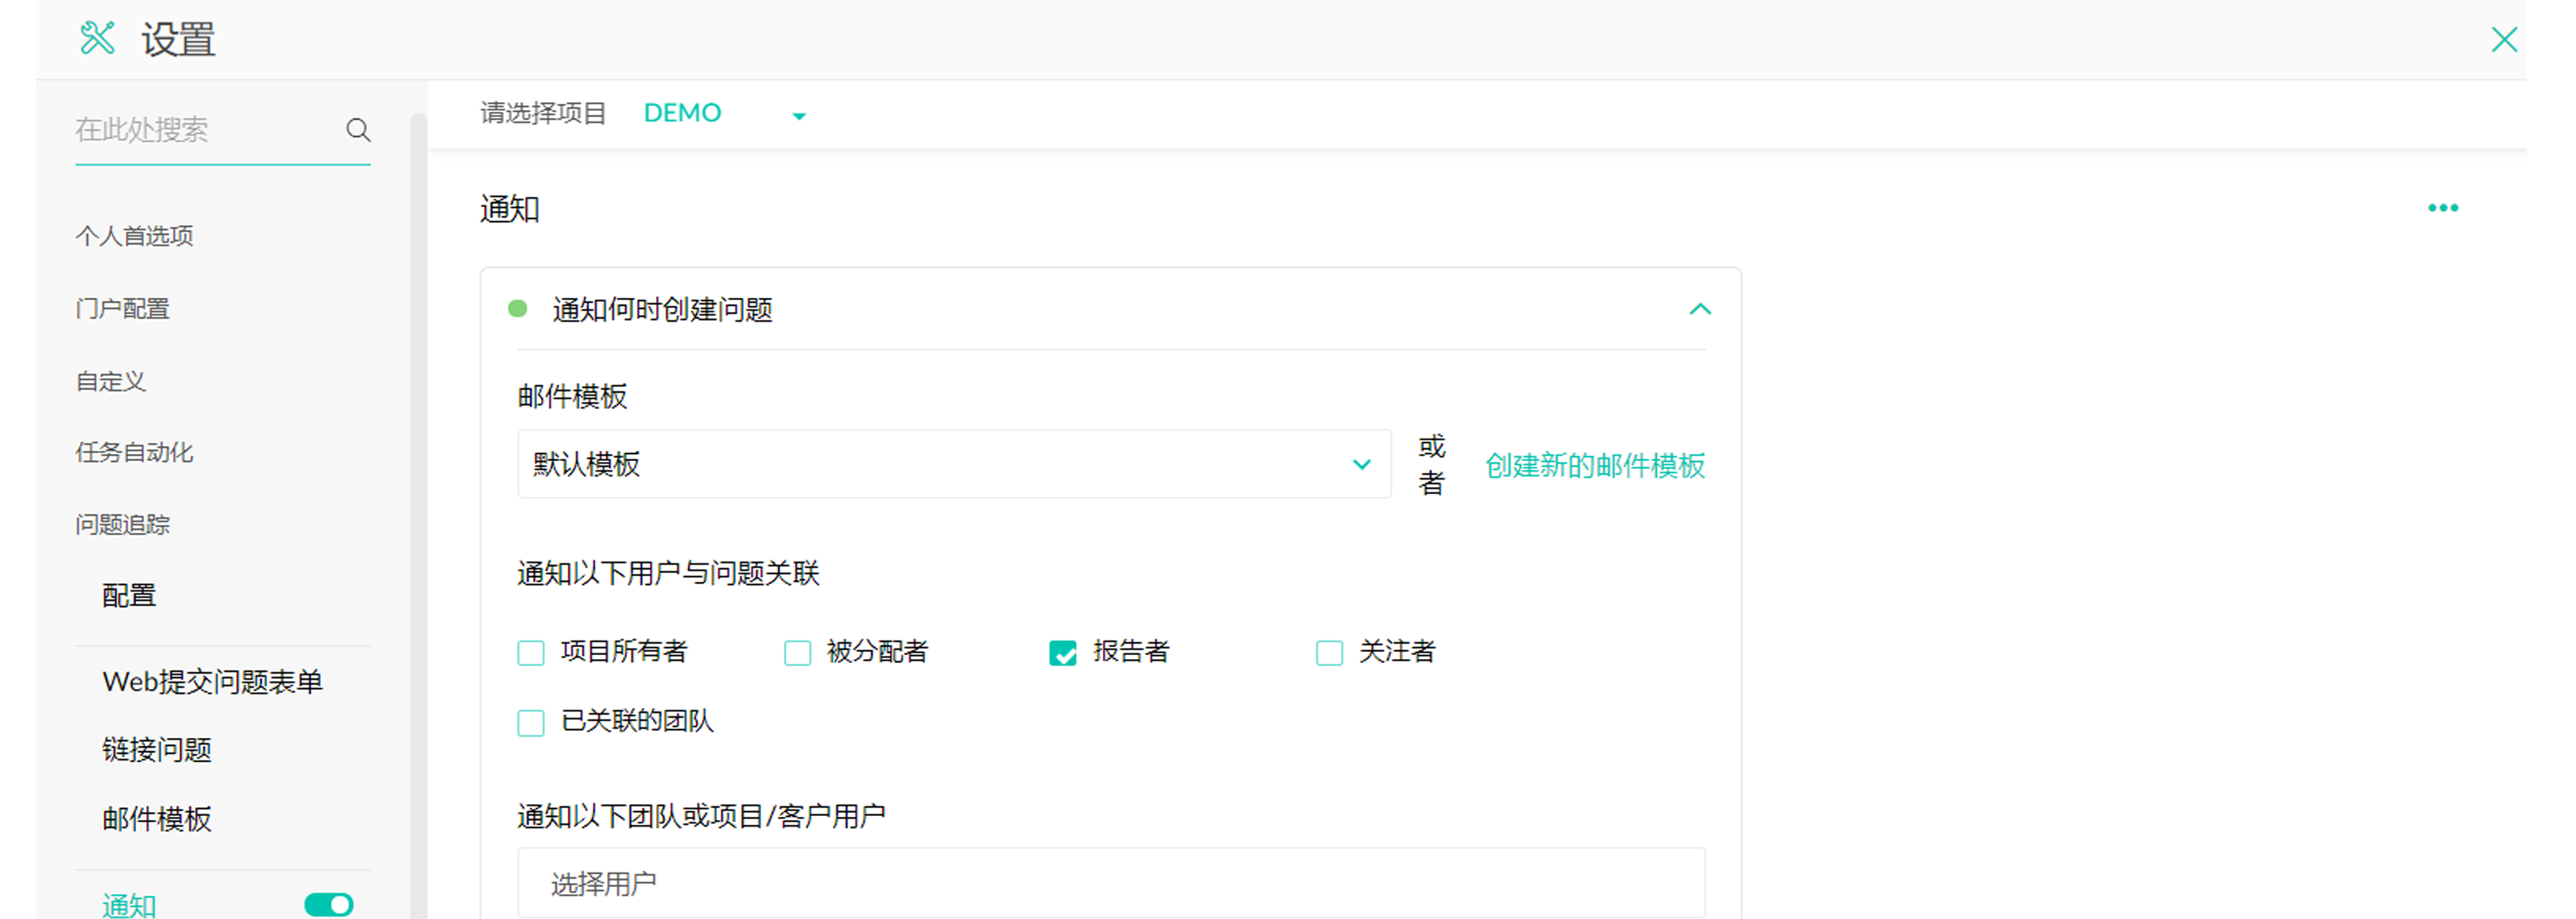The height and width of the screenshot is (919, 2576).
Task: Click the search magnifier icon
Action: pos(358,130)
